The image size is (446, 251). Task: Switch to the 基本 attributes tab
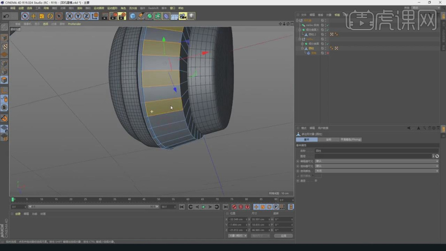307,139
